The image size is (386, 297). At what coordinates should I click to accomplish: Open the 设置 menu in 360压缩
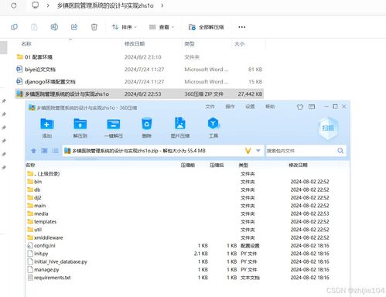coord(250,107)
